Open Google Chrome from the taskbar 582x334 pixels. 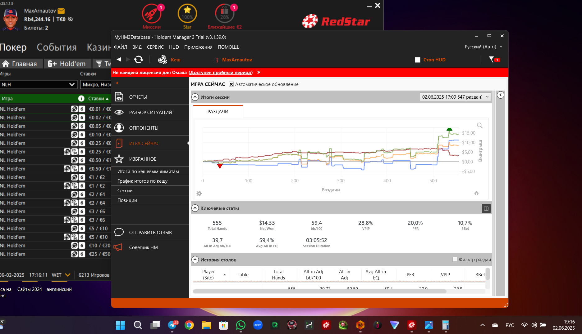[x=189, y=325]
